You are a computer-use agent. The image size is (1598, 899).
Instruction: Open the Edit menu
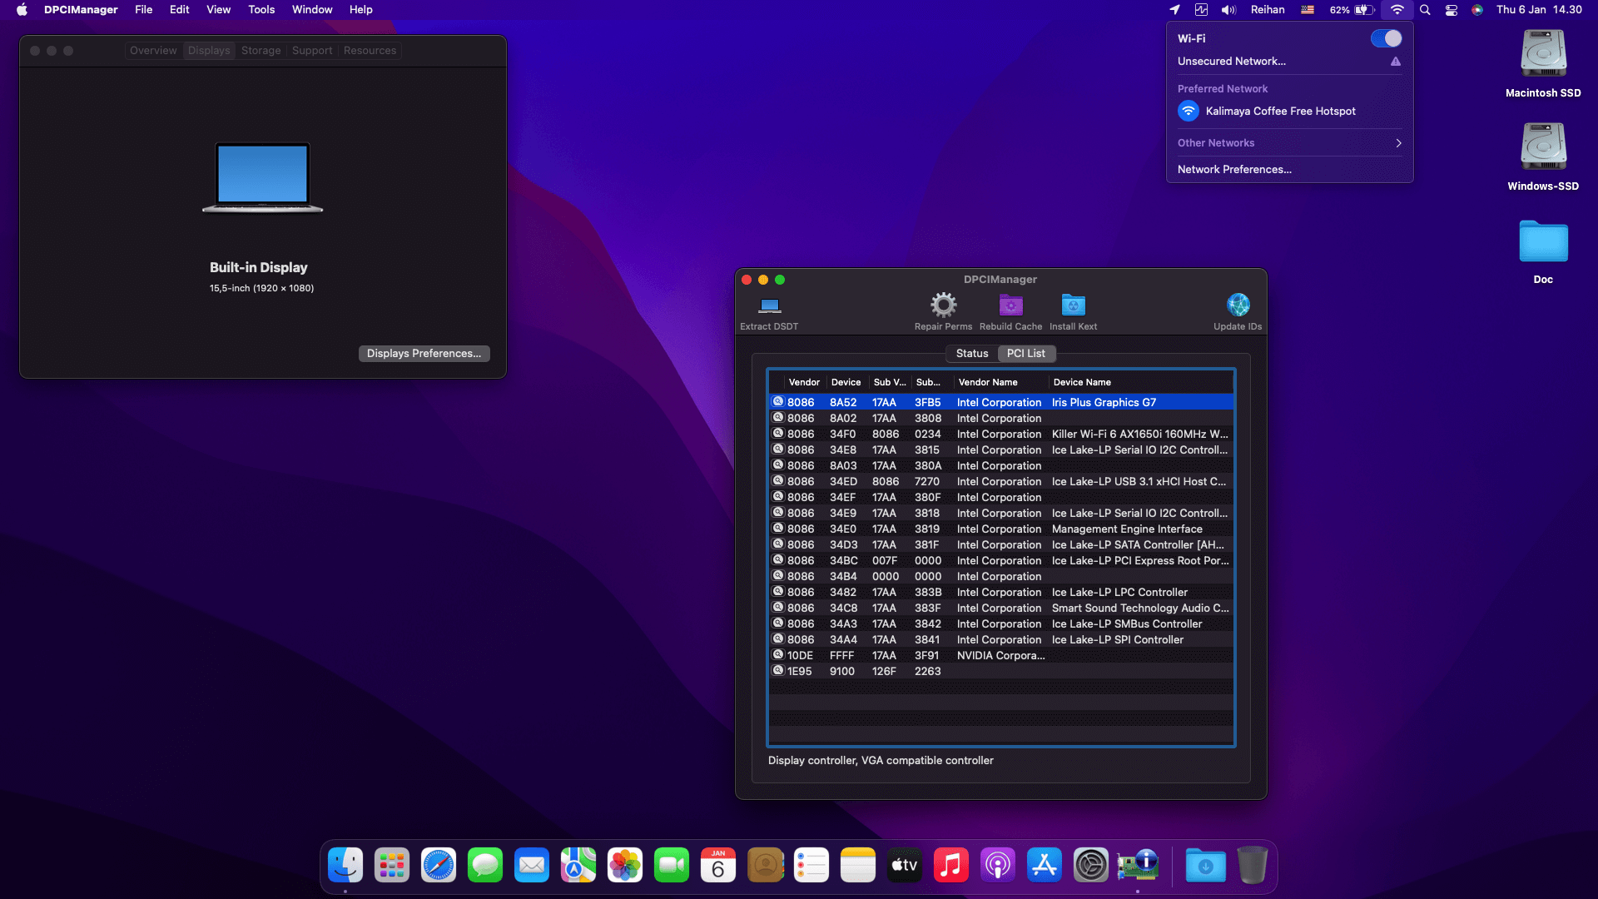point(180,10)
